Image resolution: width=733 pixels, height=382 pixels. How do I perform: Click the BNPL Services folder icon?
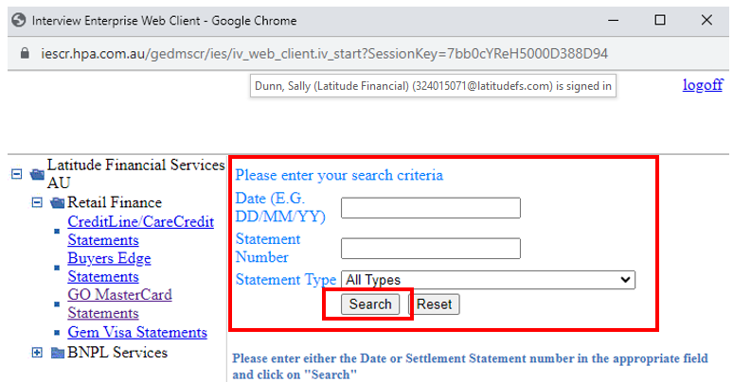pyautogui.click(x=58, y=353)
